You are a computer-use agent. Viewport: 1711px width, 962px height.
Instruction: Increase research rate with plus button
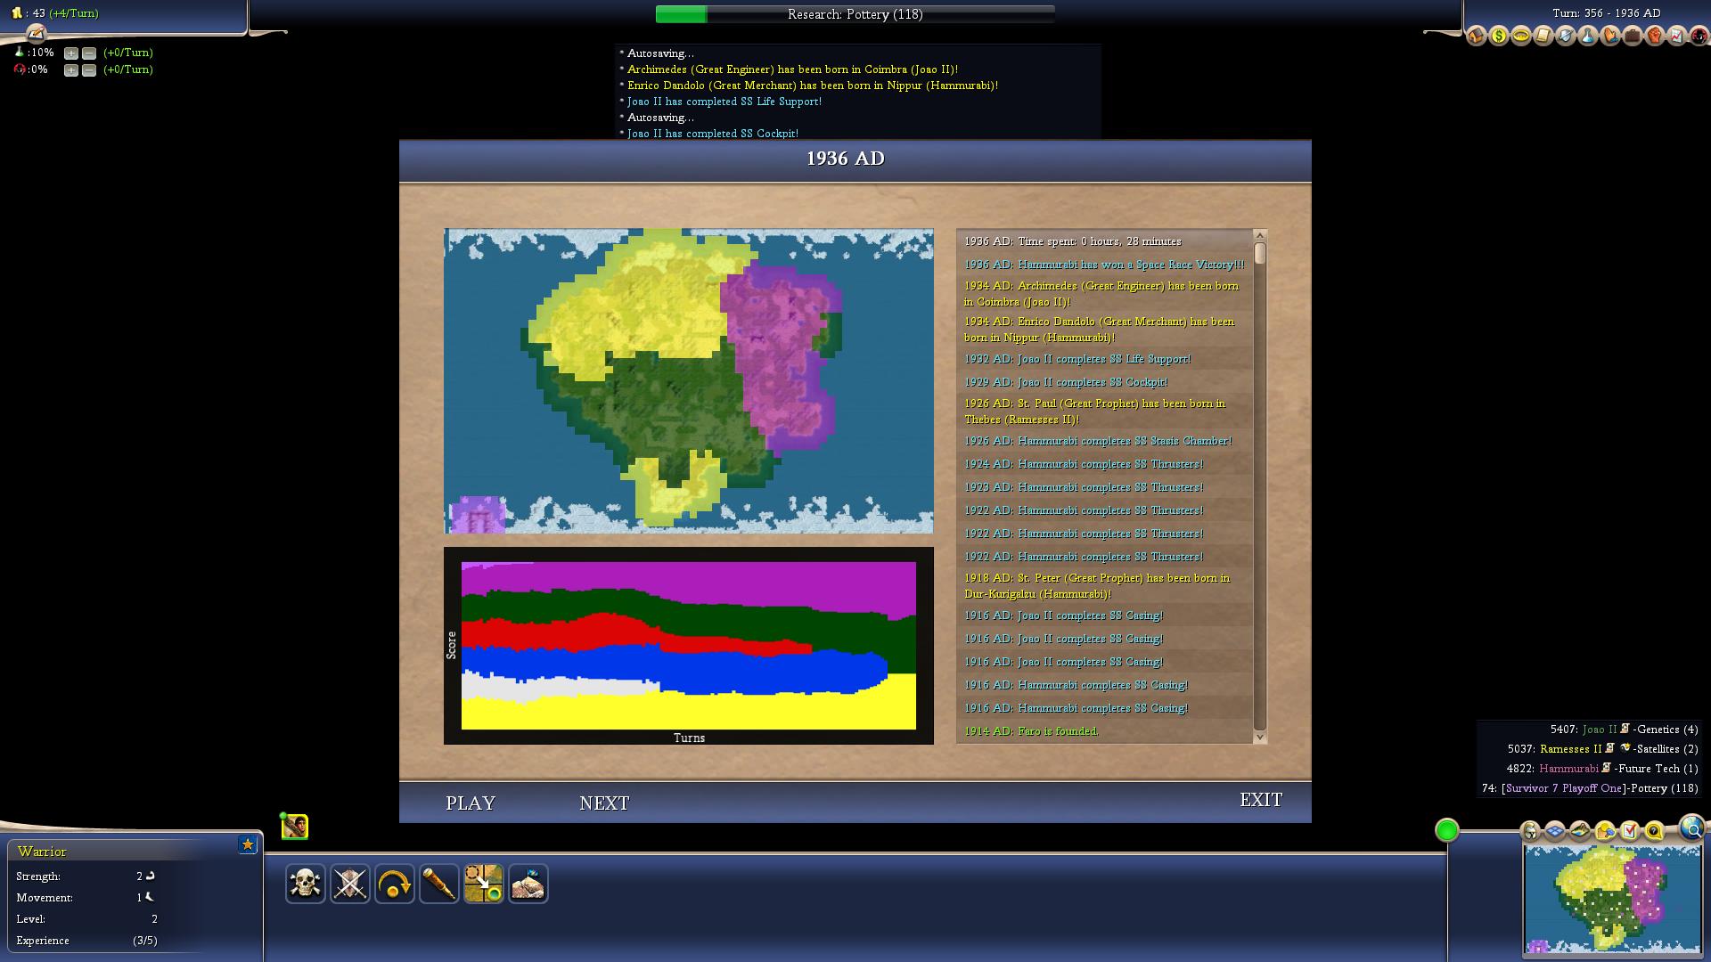(x=71, y=53)
